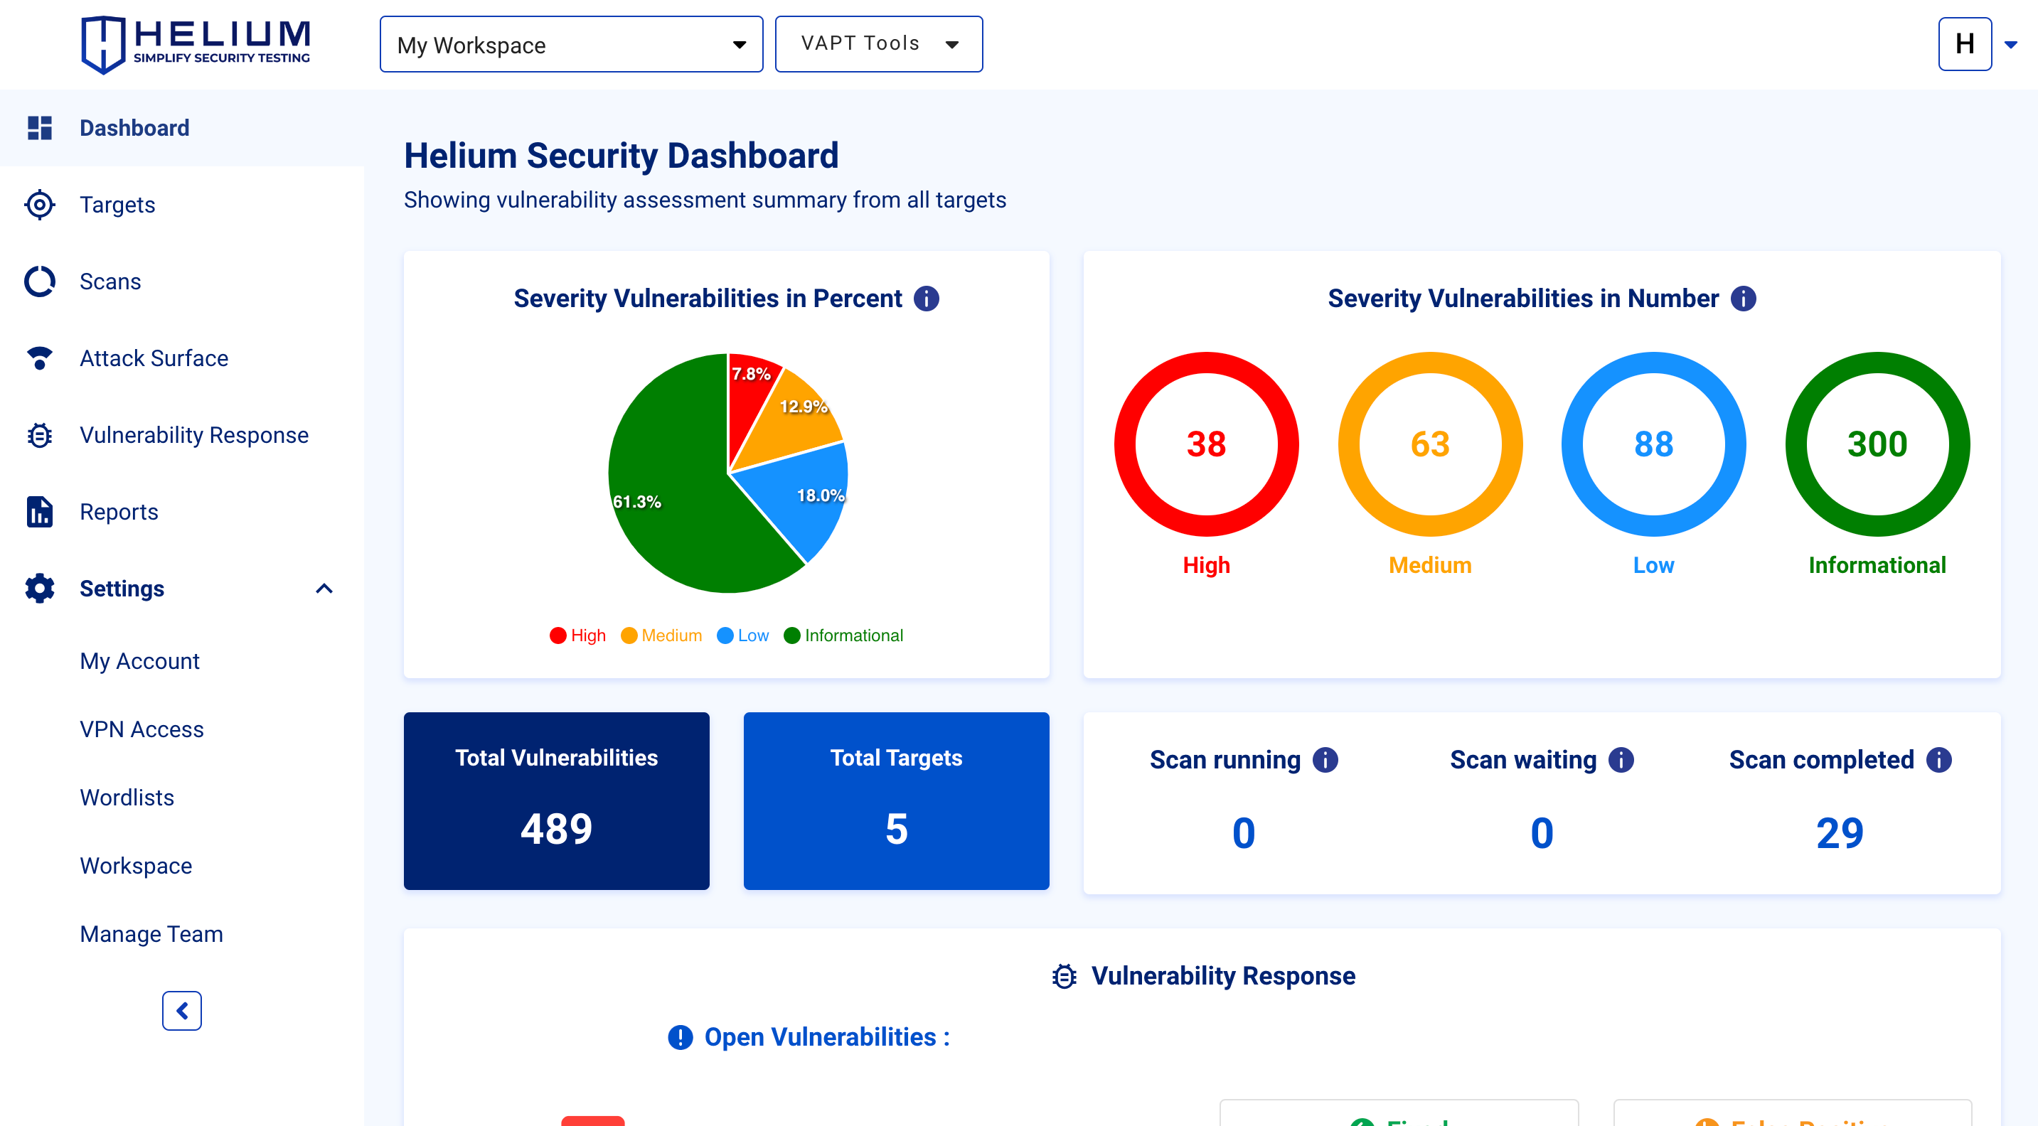The width and height of the screenshot is (2038, 1126).
Task: Expand the VAPT Tools dropdown
Action: tap(878, 44)
